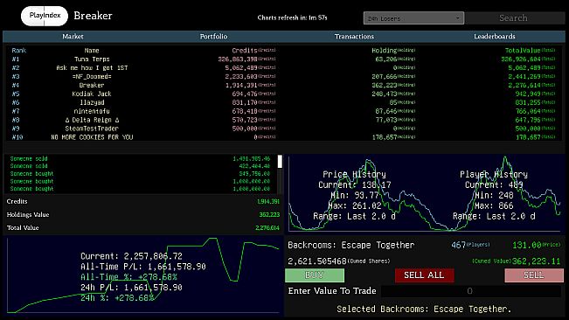Click the BUY button
This screenshot has height=320, width=569.
pyautogui.click(x=315, y=275)
